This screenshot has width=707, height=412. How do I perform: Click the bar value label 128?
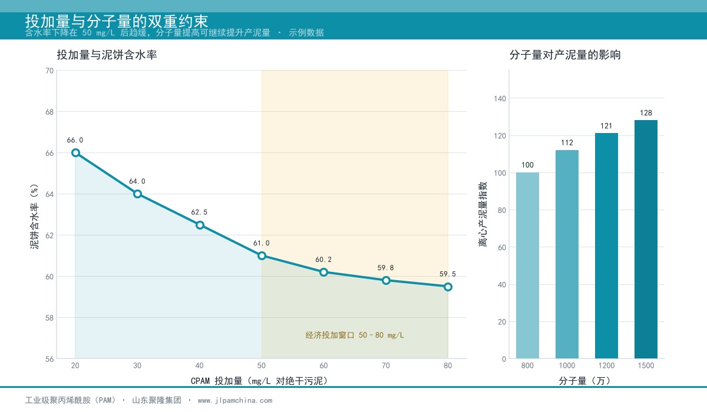(x=646, y=113)
